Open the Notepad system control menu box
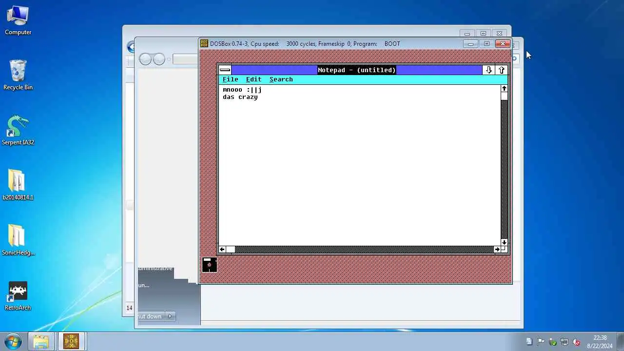Viewport: 624px width, 351px height. click(225, 70)
